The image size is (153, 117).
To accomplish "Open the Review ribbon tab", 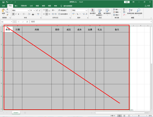I will 43,6.
